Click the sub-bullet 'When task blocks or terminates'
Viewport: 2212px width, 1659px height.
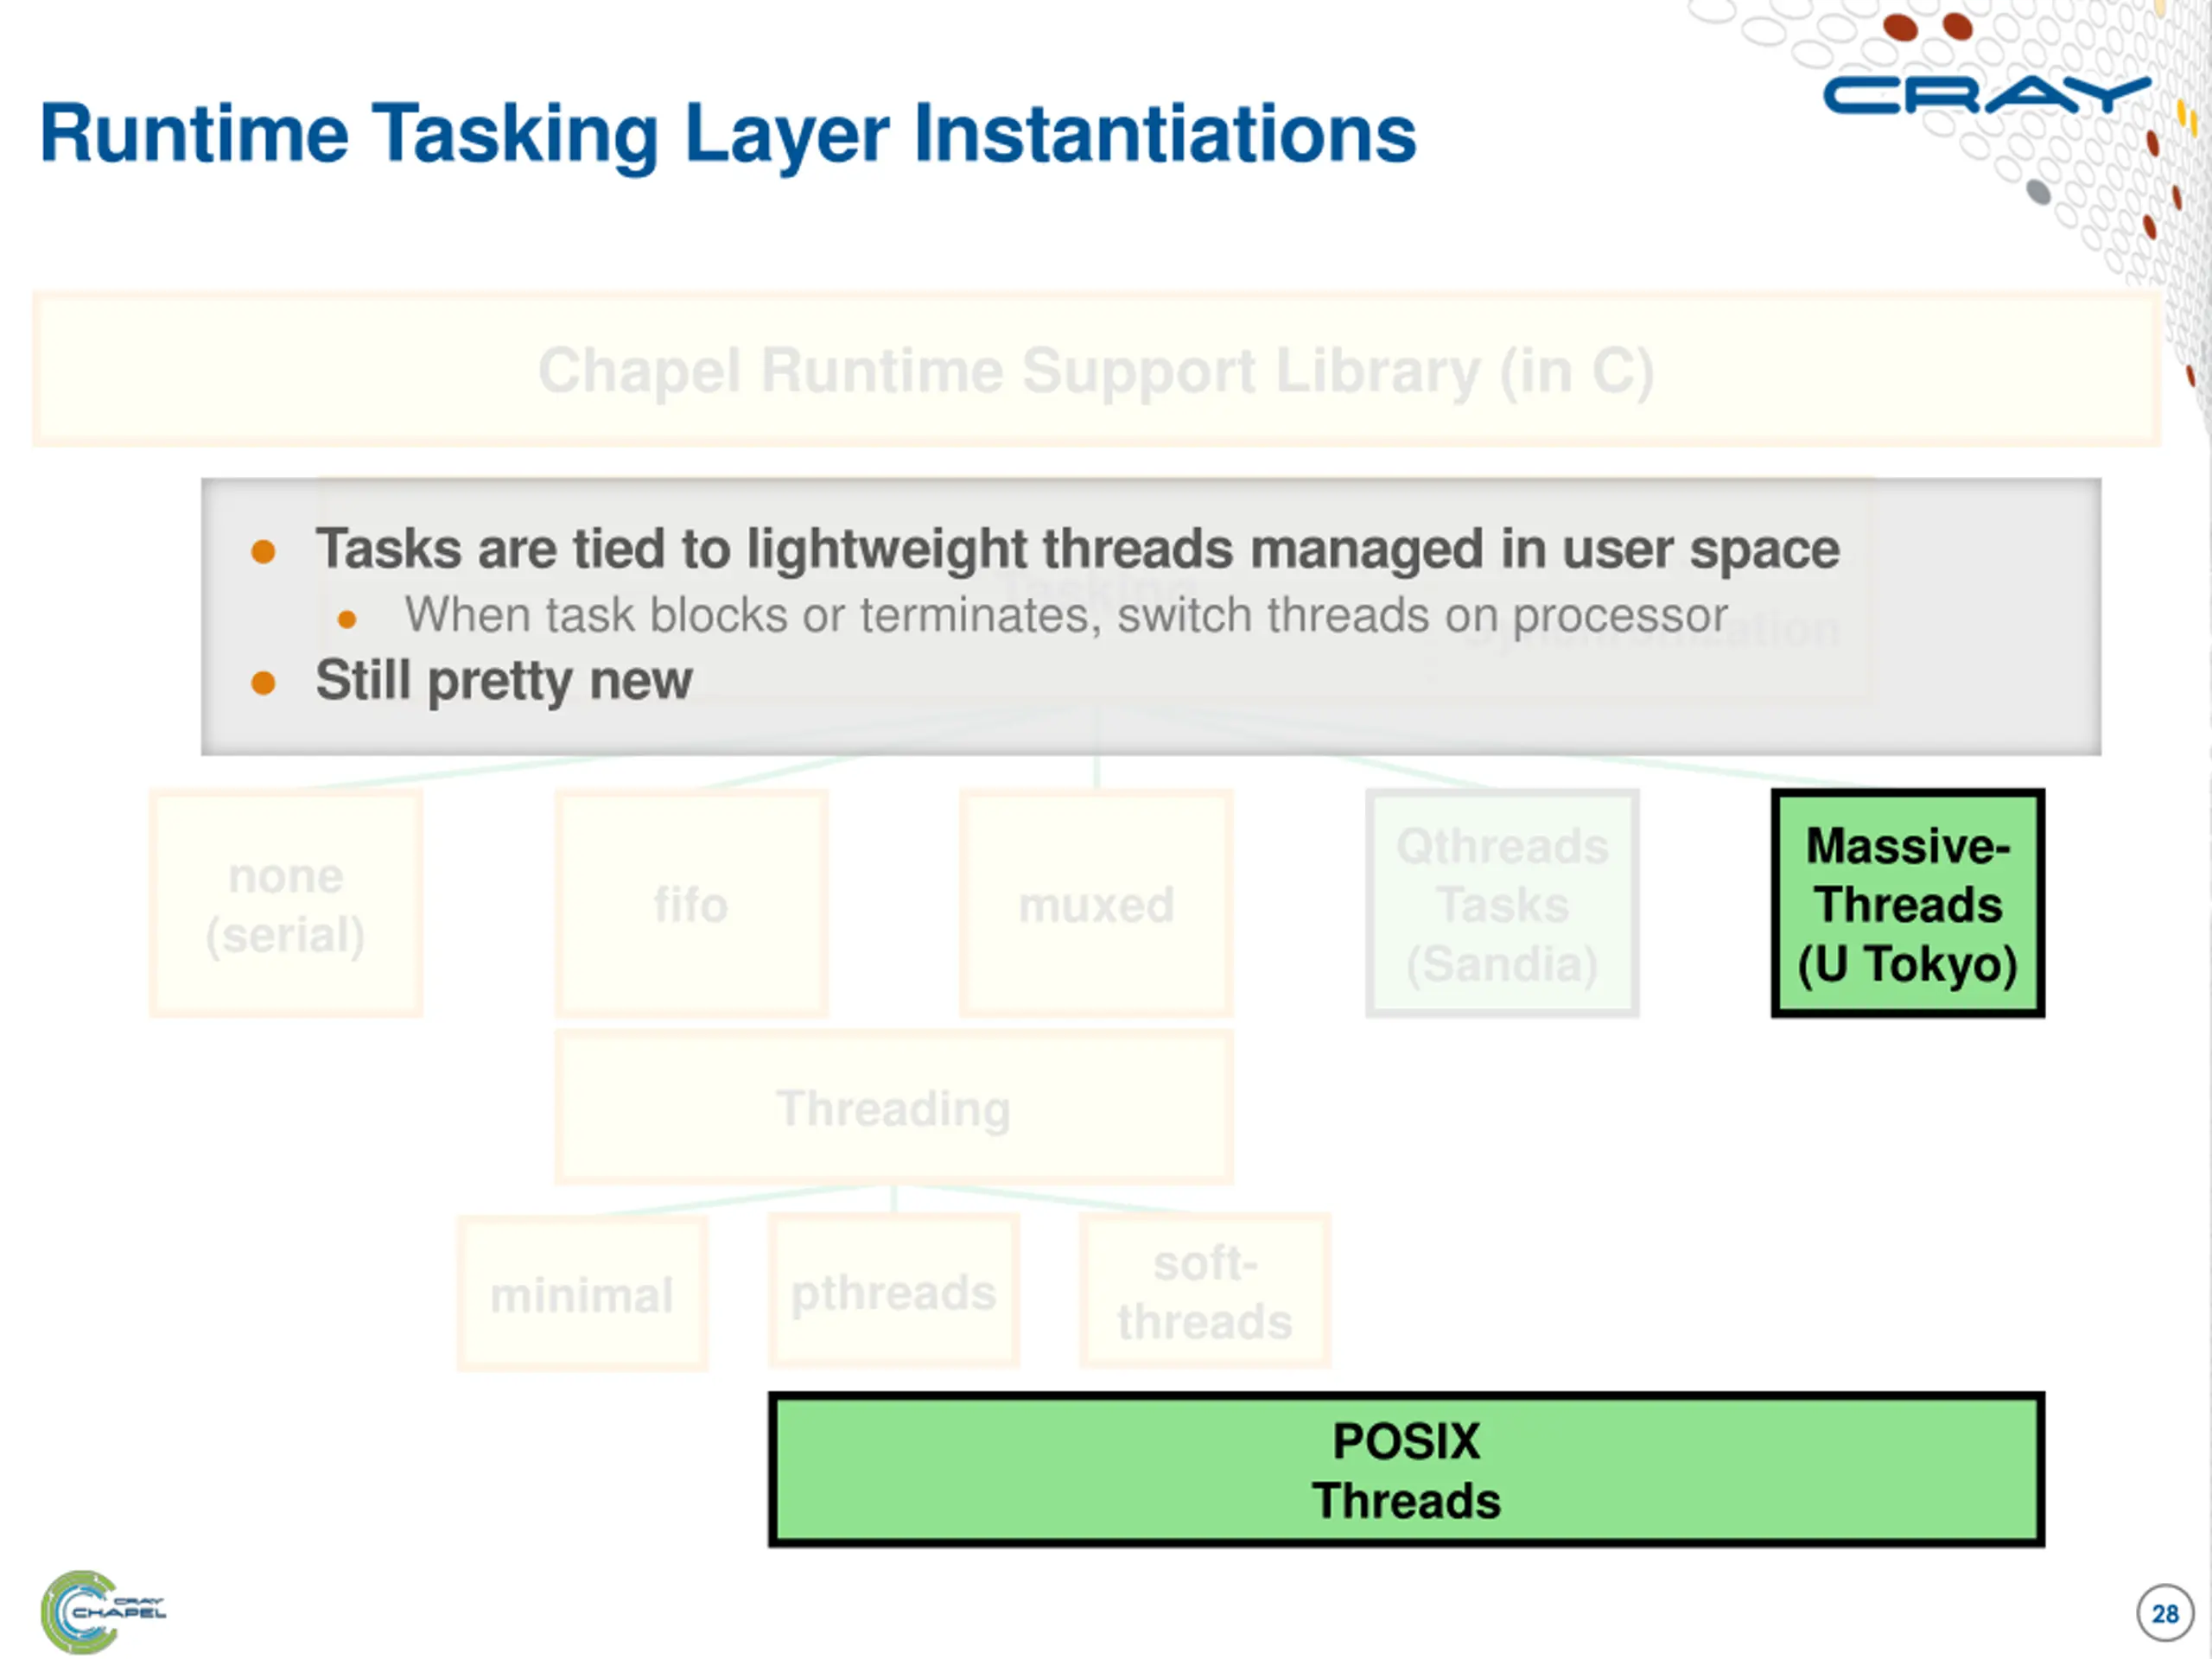coord(1065,615)
